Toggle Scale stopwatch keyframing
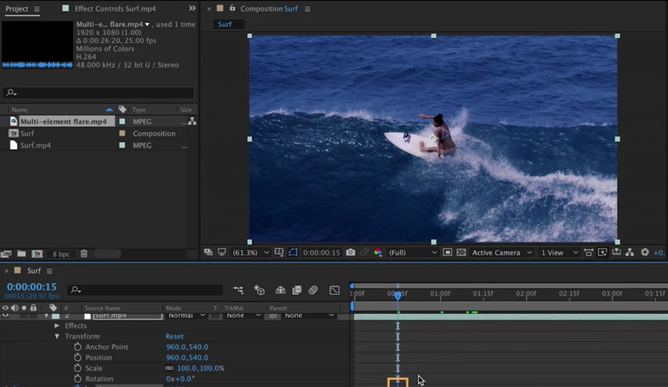668x387 pixels. tap(78, 368)
